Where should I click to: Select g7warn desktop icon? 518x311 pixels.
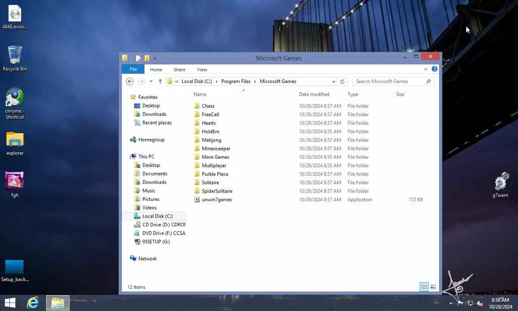[501, 185]
